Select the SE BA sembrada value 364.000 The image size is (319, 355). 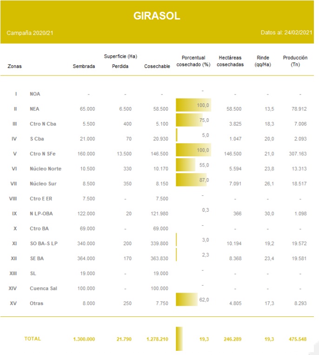[x=87, y=259]
